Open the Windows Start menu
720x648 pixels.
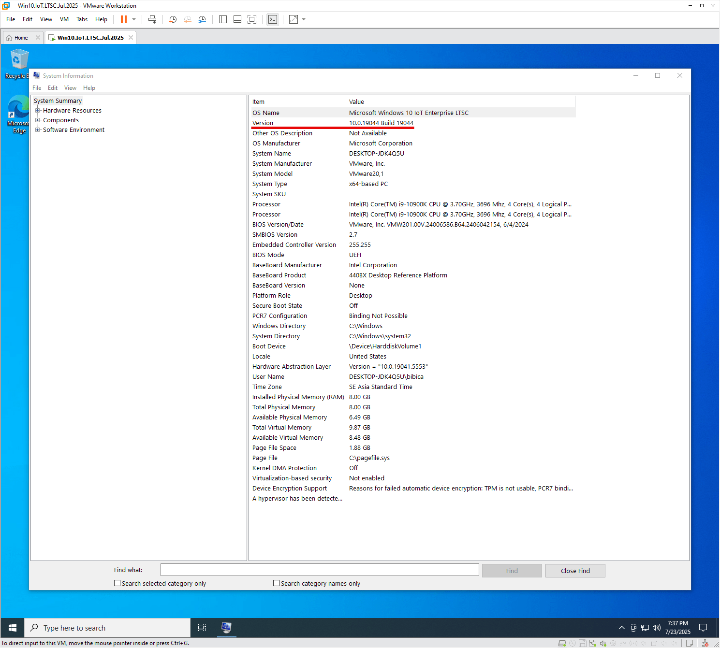(13, 628)
